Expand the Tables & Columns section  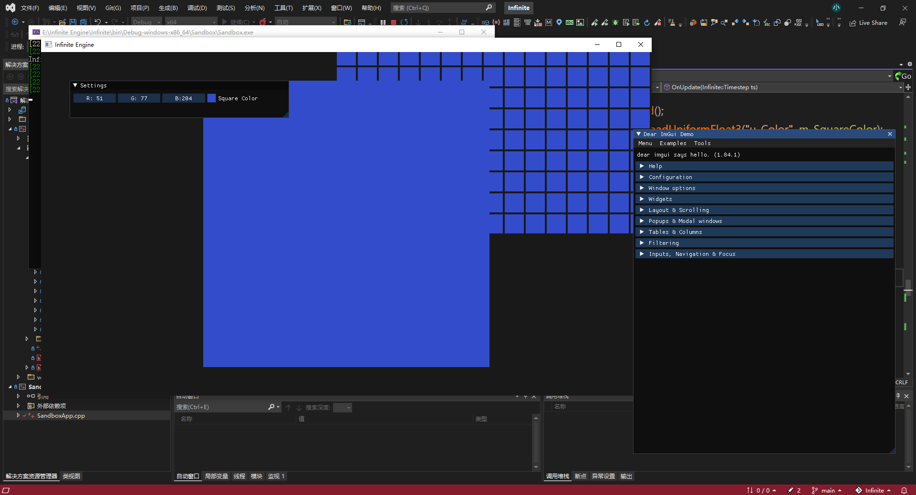coord(764,232)
